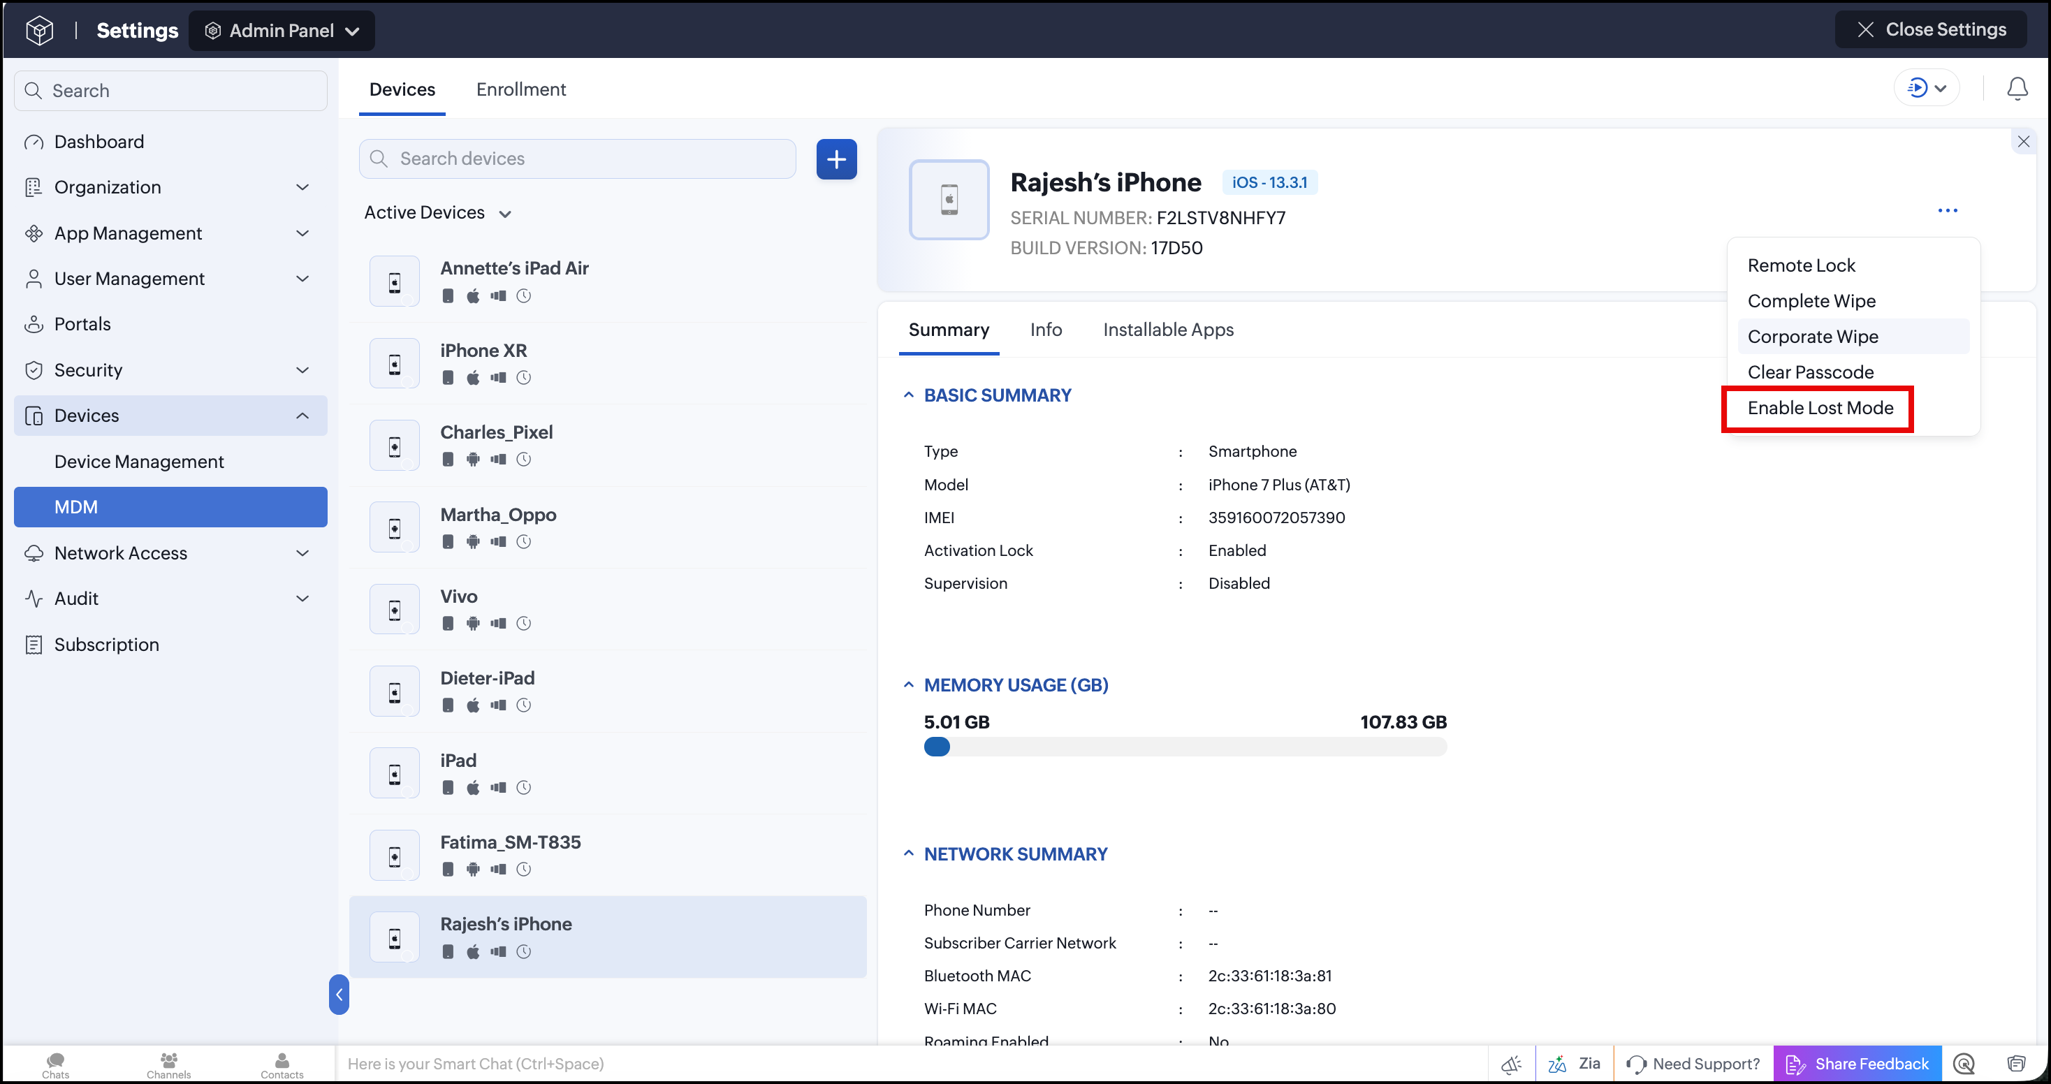Screen dimensions: 2051x1084
Task: Select Annette's iPad Air in the device list
Action: coord(608,281)
